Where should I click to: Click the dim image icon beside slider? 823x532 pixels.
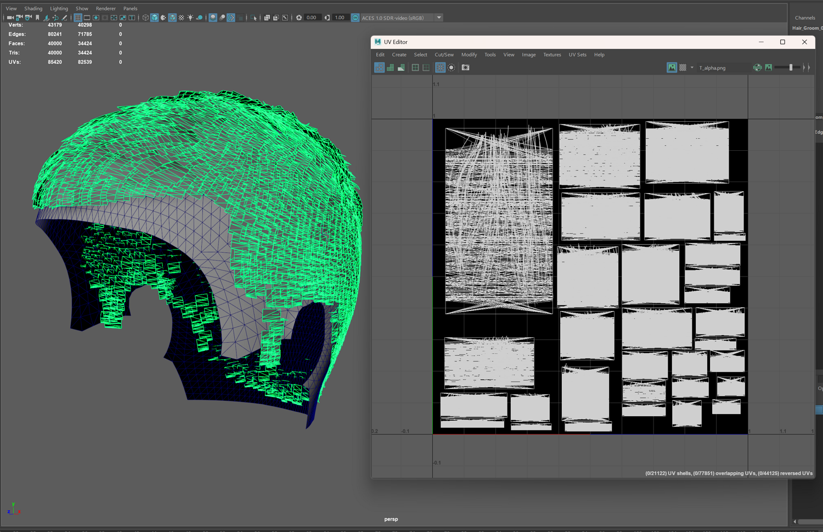(x=769, y=67)
